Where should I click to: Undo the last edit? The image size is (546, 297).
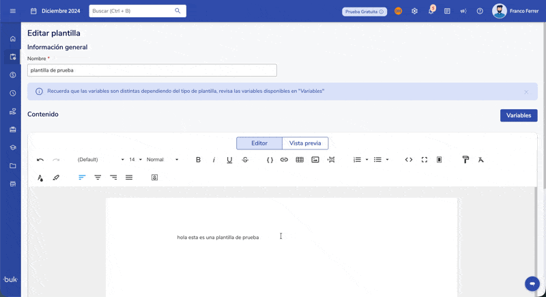pos(40,160)
